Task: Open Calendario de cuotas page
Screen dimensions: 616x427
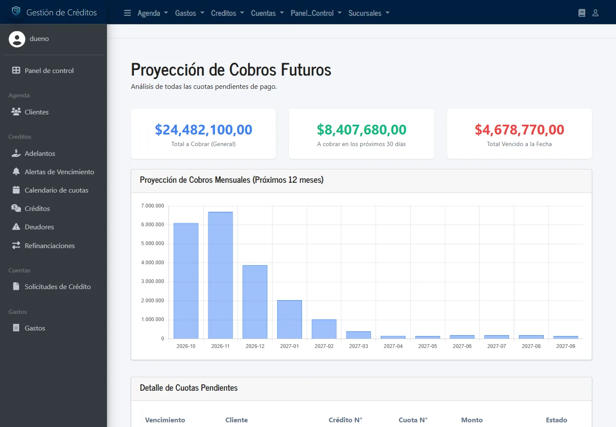Action: tap(53, 190)
